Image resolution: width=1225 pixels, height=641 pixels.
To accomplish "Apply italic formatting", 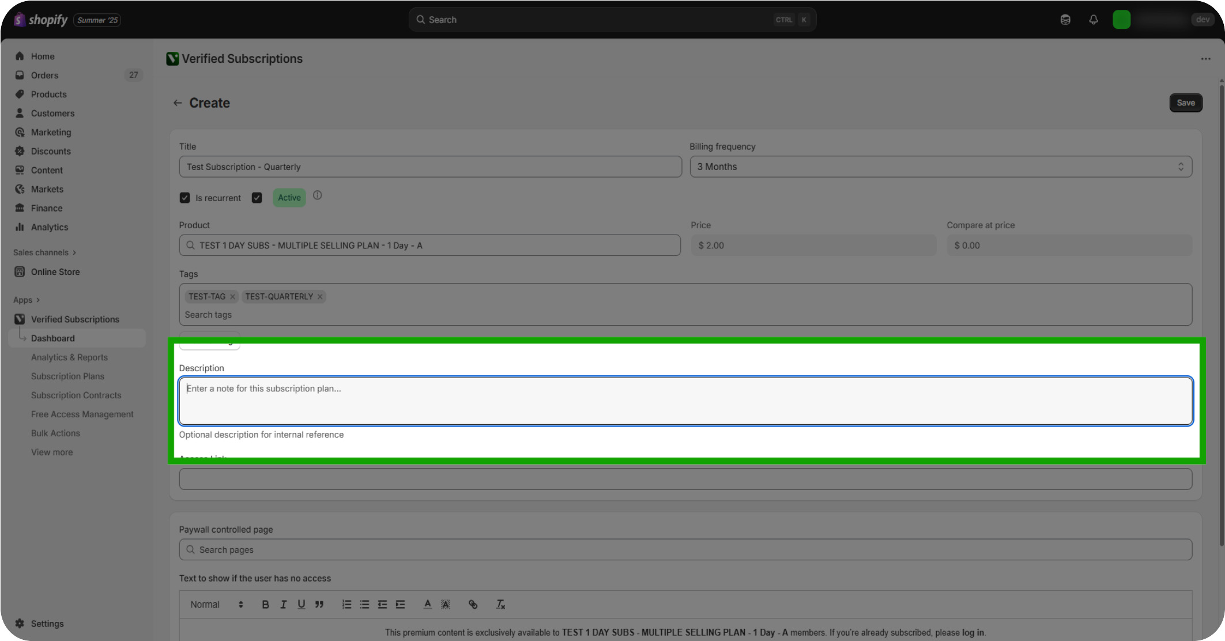I will 283,604.
